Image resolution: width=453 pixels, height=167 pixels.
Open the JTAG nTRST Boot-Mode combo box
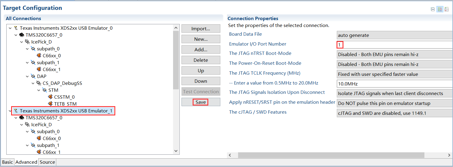(395, 55)
